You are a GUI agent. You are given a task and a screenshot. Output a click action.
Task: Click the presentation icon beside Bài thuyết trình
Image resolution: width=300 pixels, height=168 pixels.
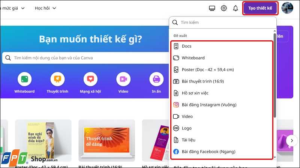tap(176, 81)
